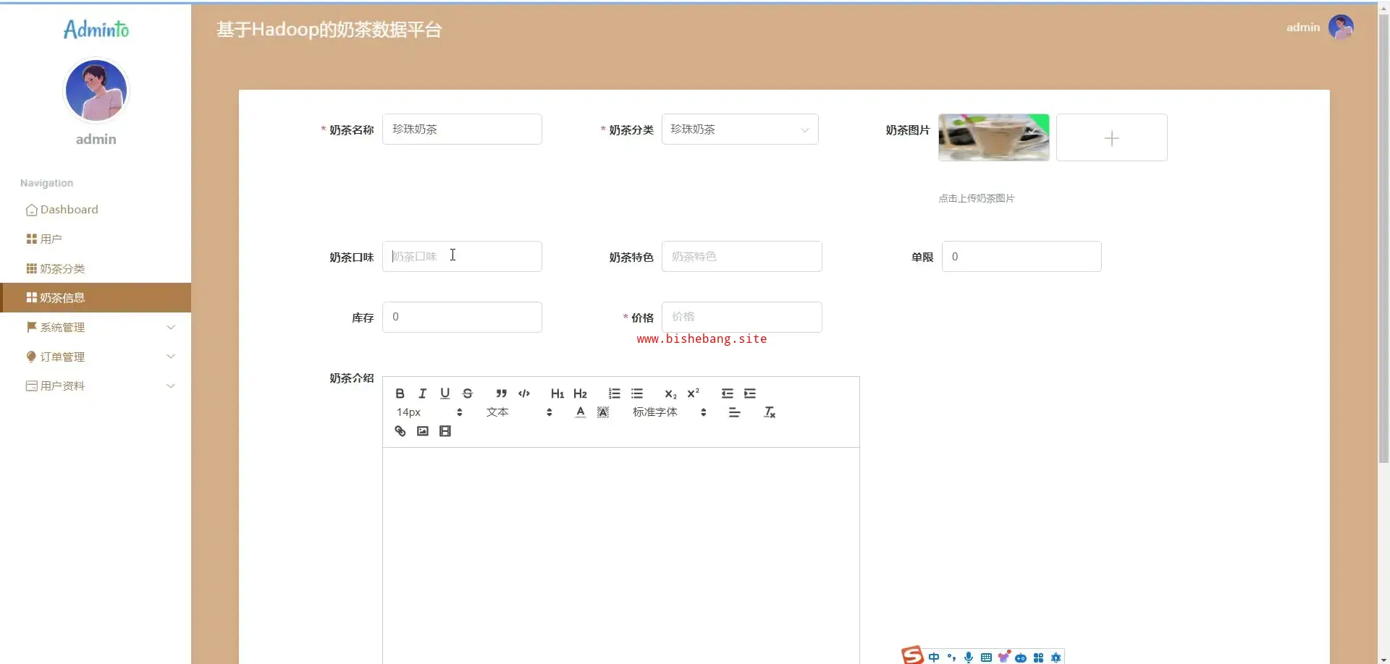
Task: Open the 标准字体 font family dropdown
Action: 669,412
